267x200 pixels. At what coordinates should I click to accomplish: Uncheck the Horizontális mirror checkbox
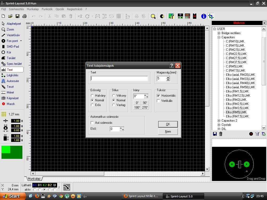click(x=158, y=96)
